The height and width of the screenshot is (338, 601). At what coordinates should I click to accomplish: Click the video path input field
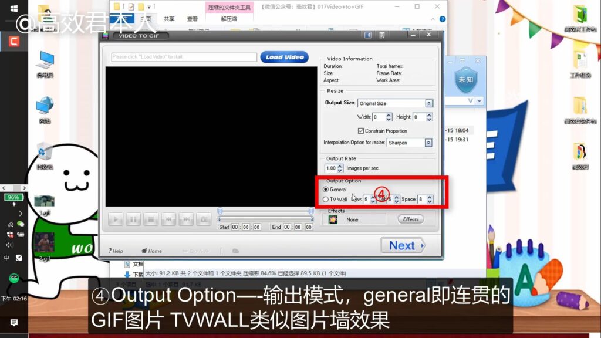(184, 57)
